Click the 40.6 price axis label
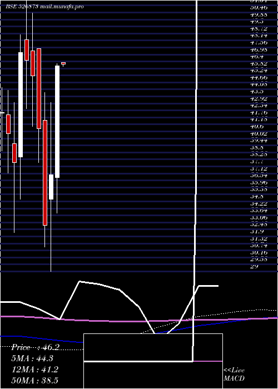The height and width of the screenshot is (389, 278). point(256,127)
